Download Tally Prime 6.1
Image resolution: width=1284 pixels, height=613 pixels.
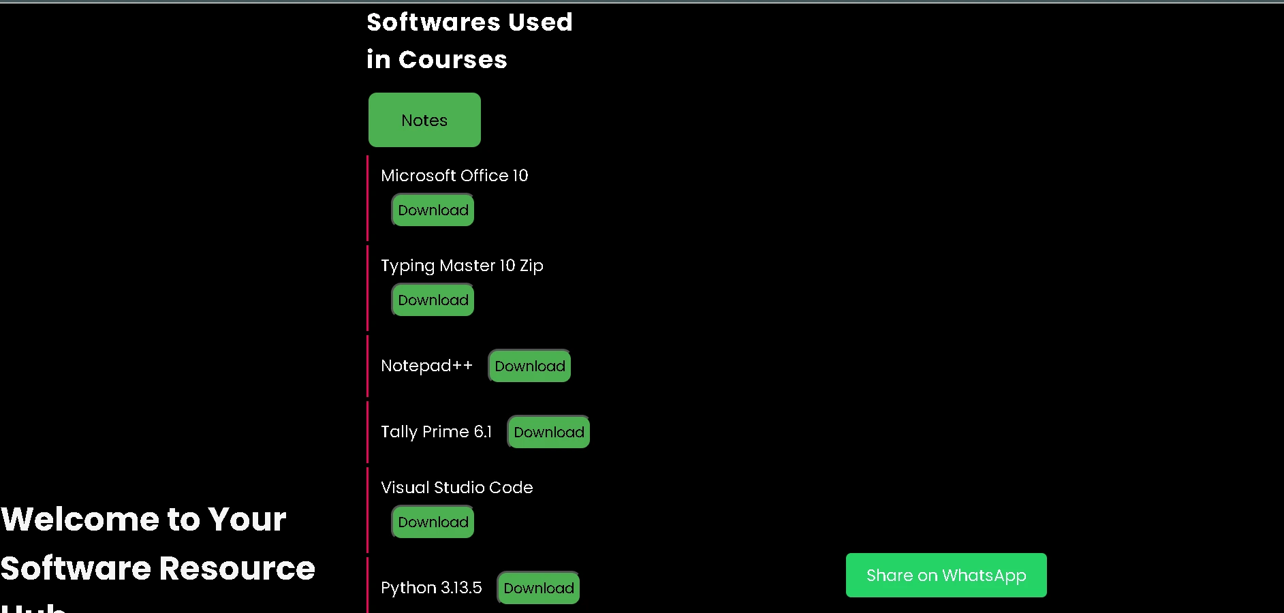[x=548, y=432]
